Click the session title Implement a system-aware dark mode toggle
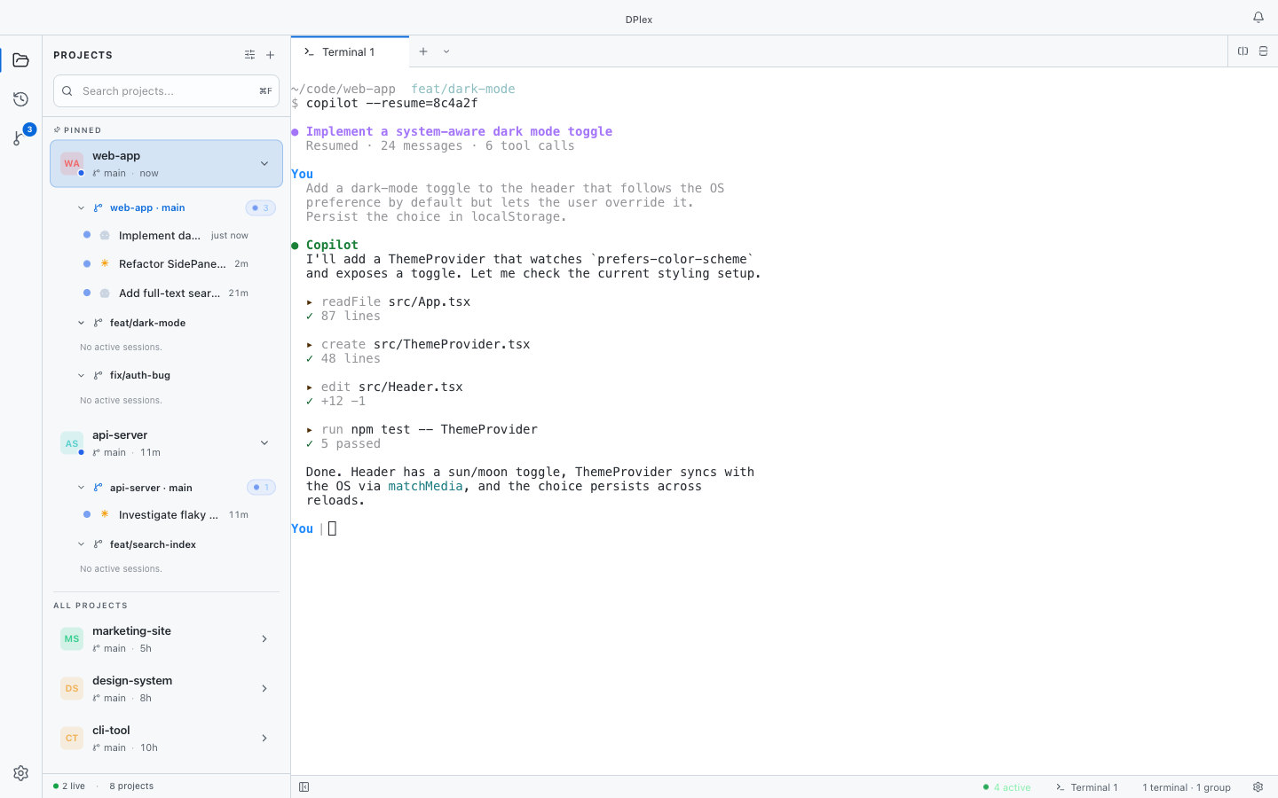The width and height of the screenshot is (1278, 798). 459,131
